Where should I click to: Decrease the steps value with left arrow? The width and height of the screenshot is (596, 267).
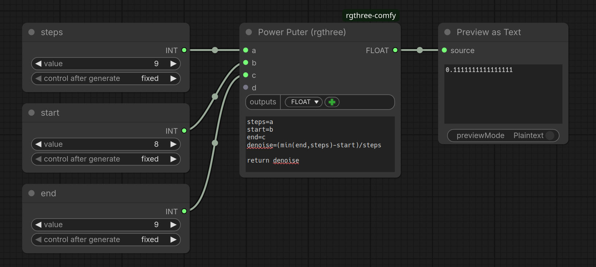(38, 64)
